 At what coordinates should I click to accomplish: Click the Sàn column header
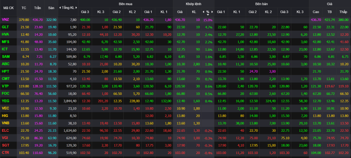(51, 8)
